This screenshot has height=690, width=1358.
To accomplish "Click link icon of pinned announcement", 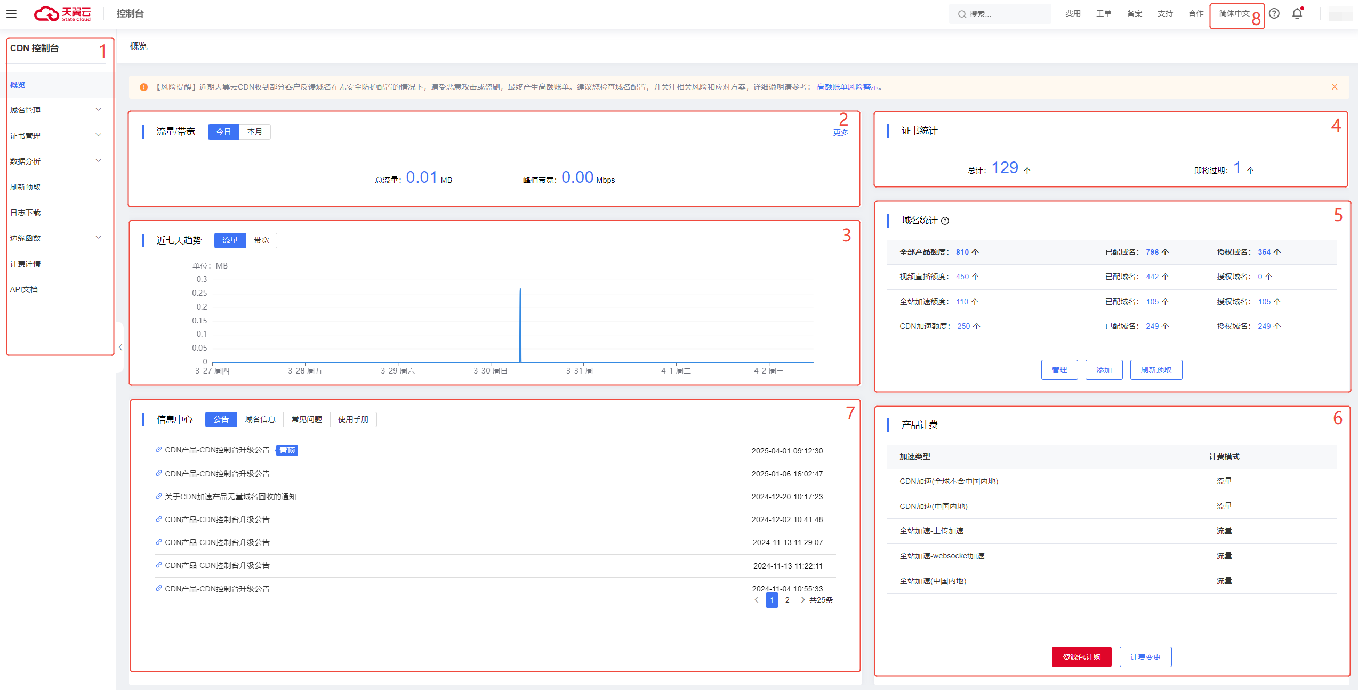I will [x=158, y=450].
